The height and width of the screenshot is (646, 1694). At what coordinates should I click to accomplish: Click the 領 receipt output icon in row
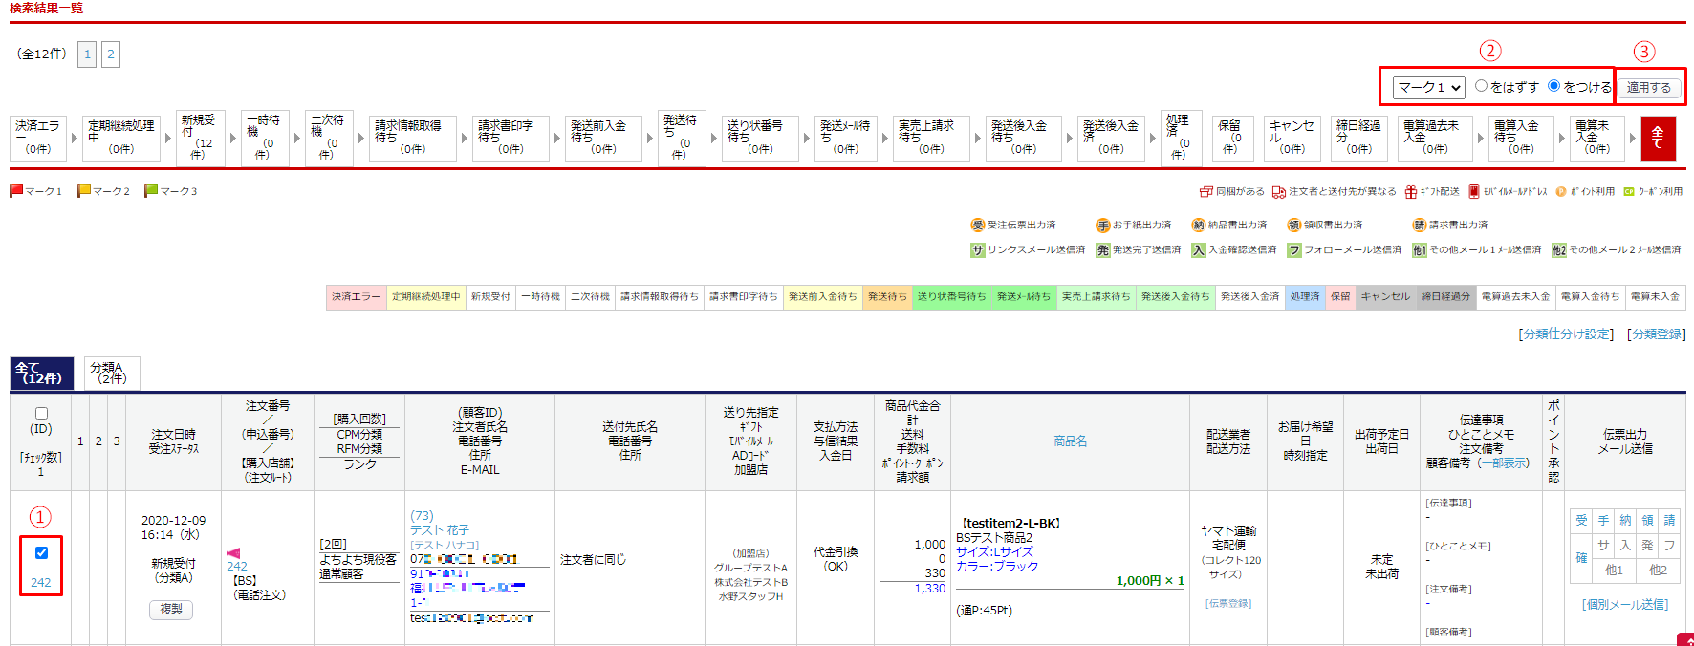pyautogui.click(x=1647, y=520)
